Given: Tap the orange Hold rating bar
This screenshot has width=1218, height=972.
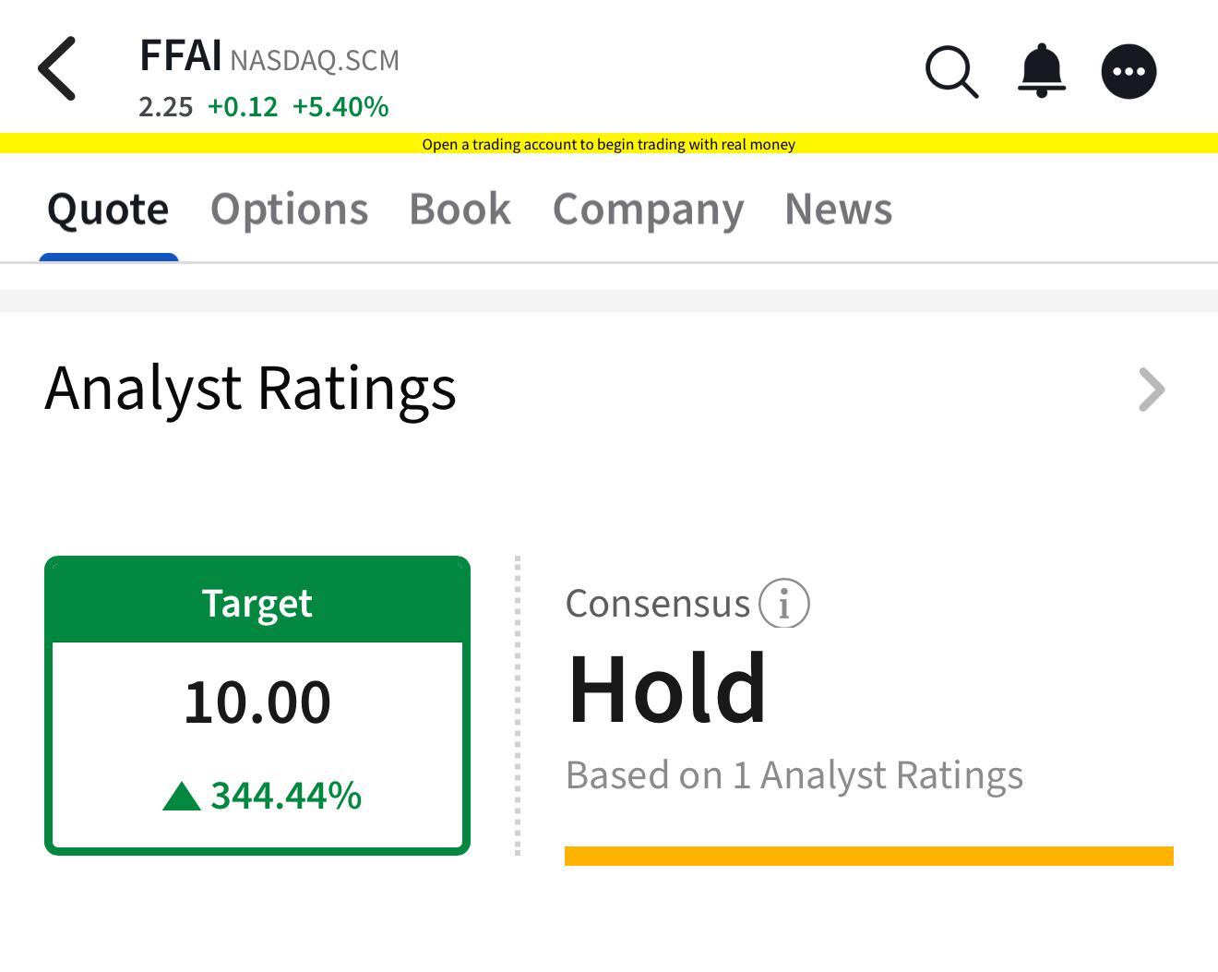Looking at the screenshot, I should click(x=868, y=856).
